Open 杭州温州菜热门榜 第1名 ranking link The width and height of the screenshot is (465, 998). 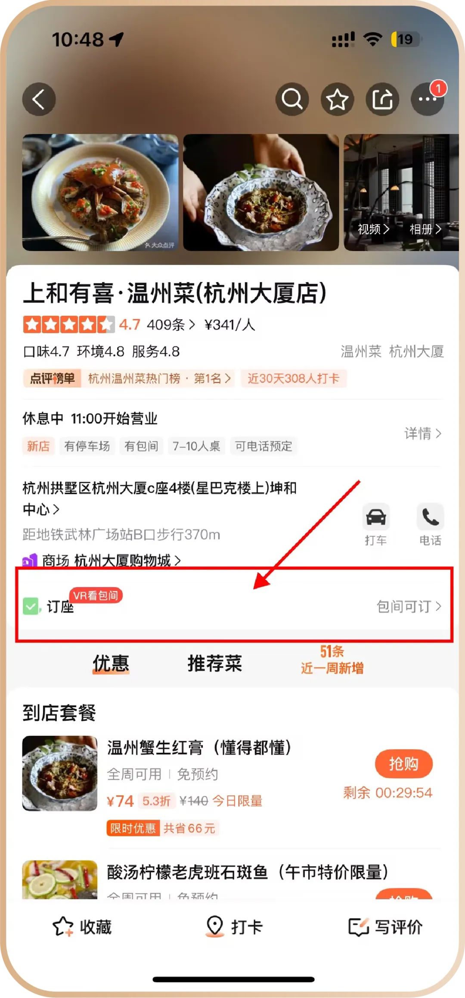click(159, 379)
